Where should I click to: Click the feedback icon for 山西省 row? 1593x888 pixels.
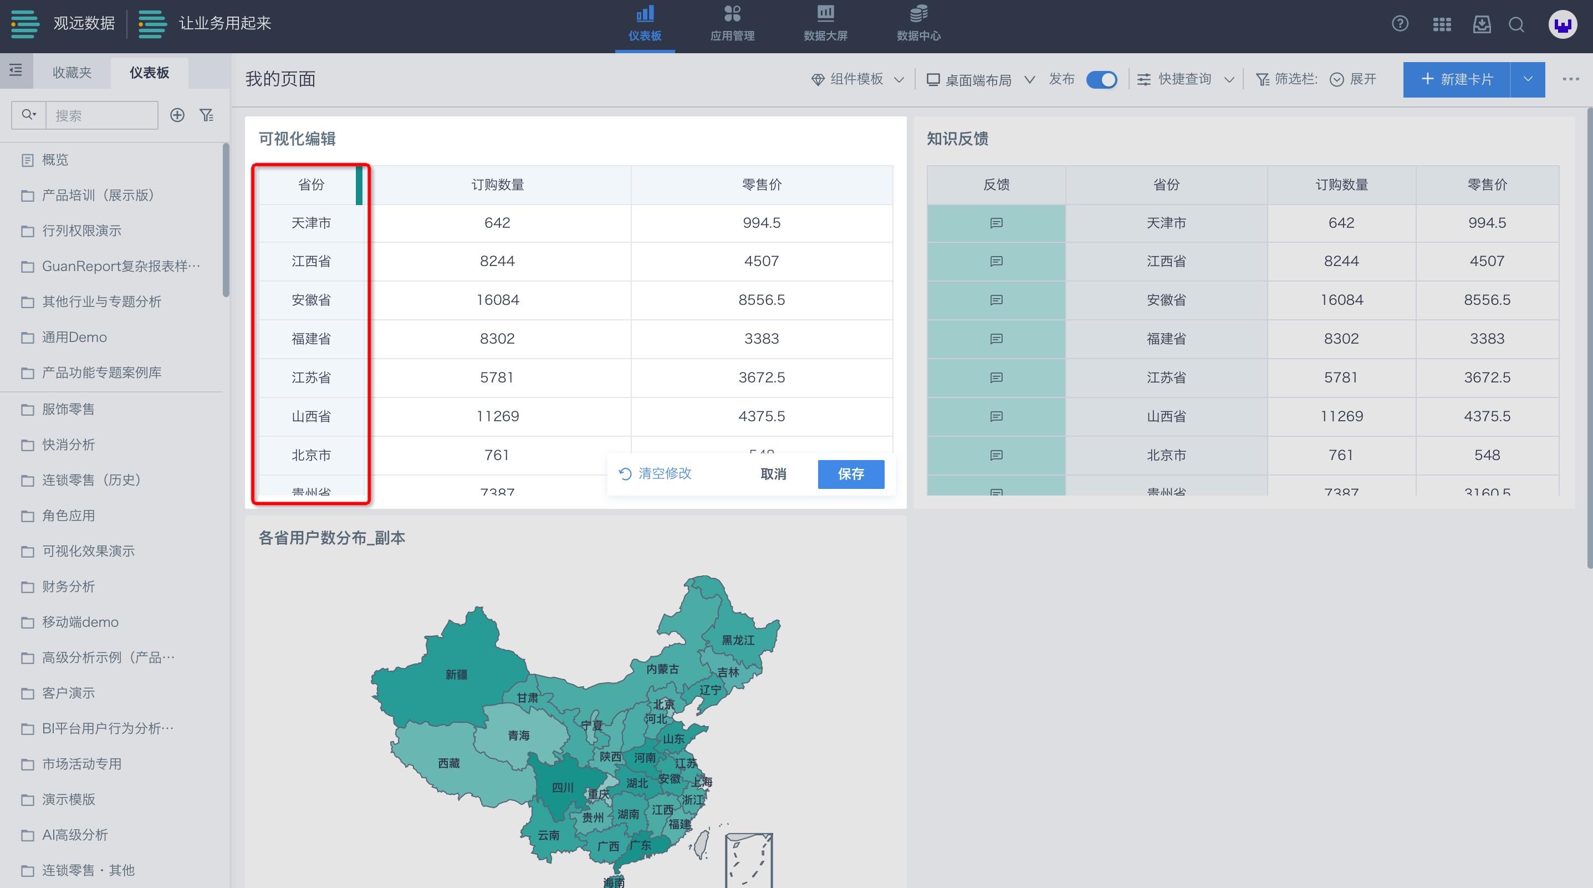(996, 416)
